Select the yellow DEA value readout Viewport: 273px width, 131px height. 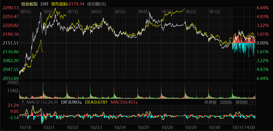tap(96, 102)
